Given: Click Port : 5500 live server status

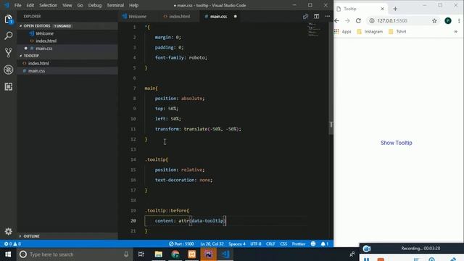Looking at the screenshot, I should coord(181,244).
